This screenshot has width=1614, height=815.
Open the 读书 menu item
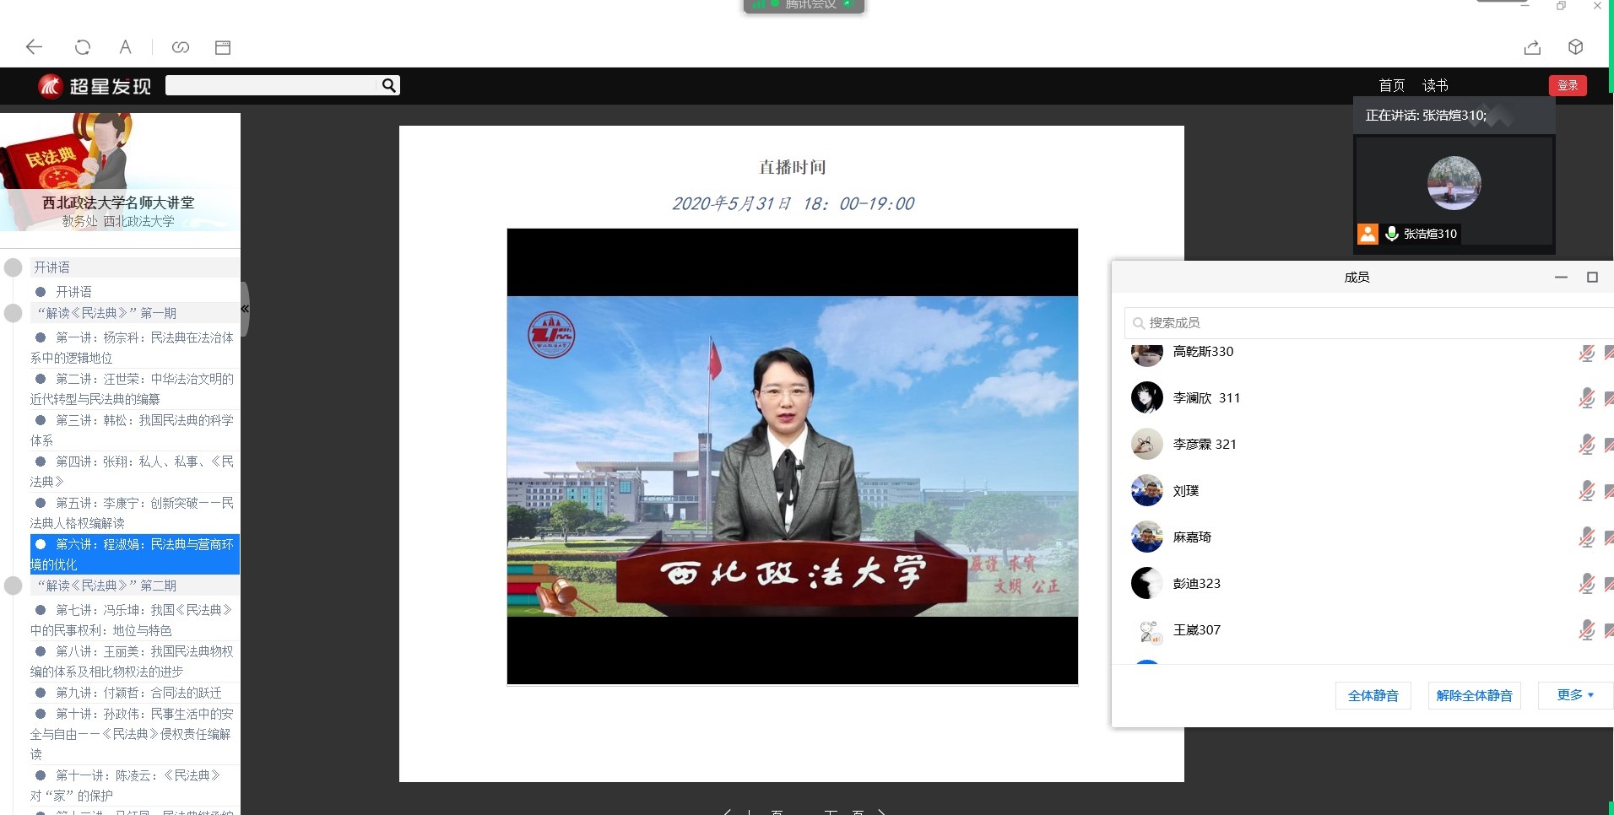pyautogui.click(x=1435, y=85)
